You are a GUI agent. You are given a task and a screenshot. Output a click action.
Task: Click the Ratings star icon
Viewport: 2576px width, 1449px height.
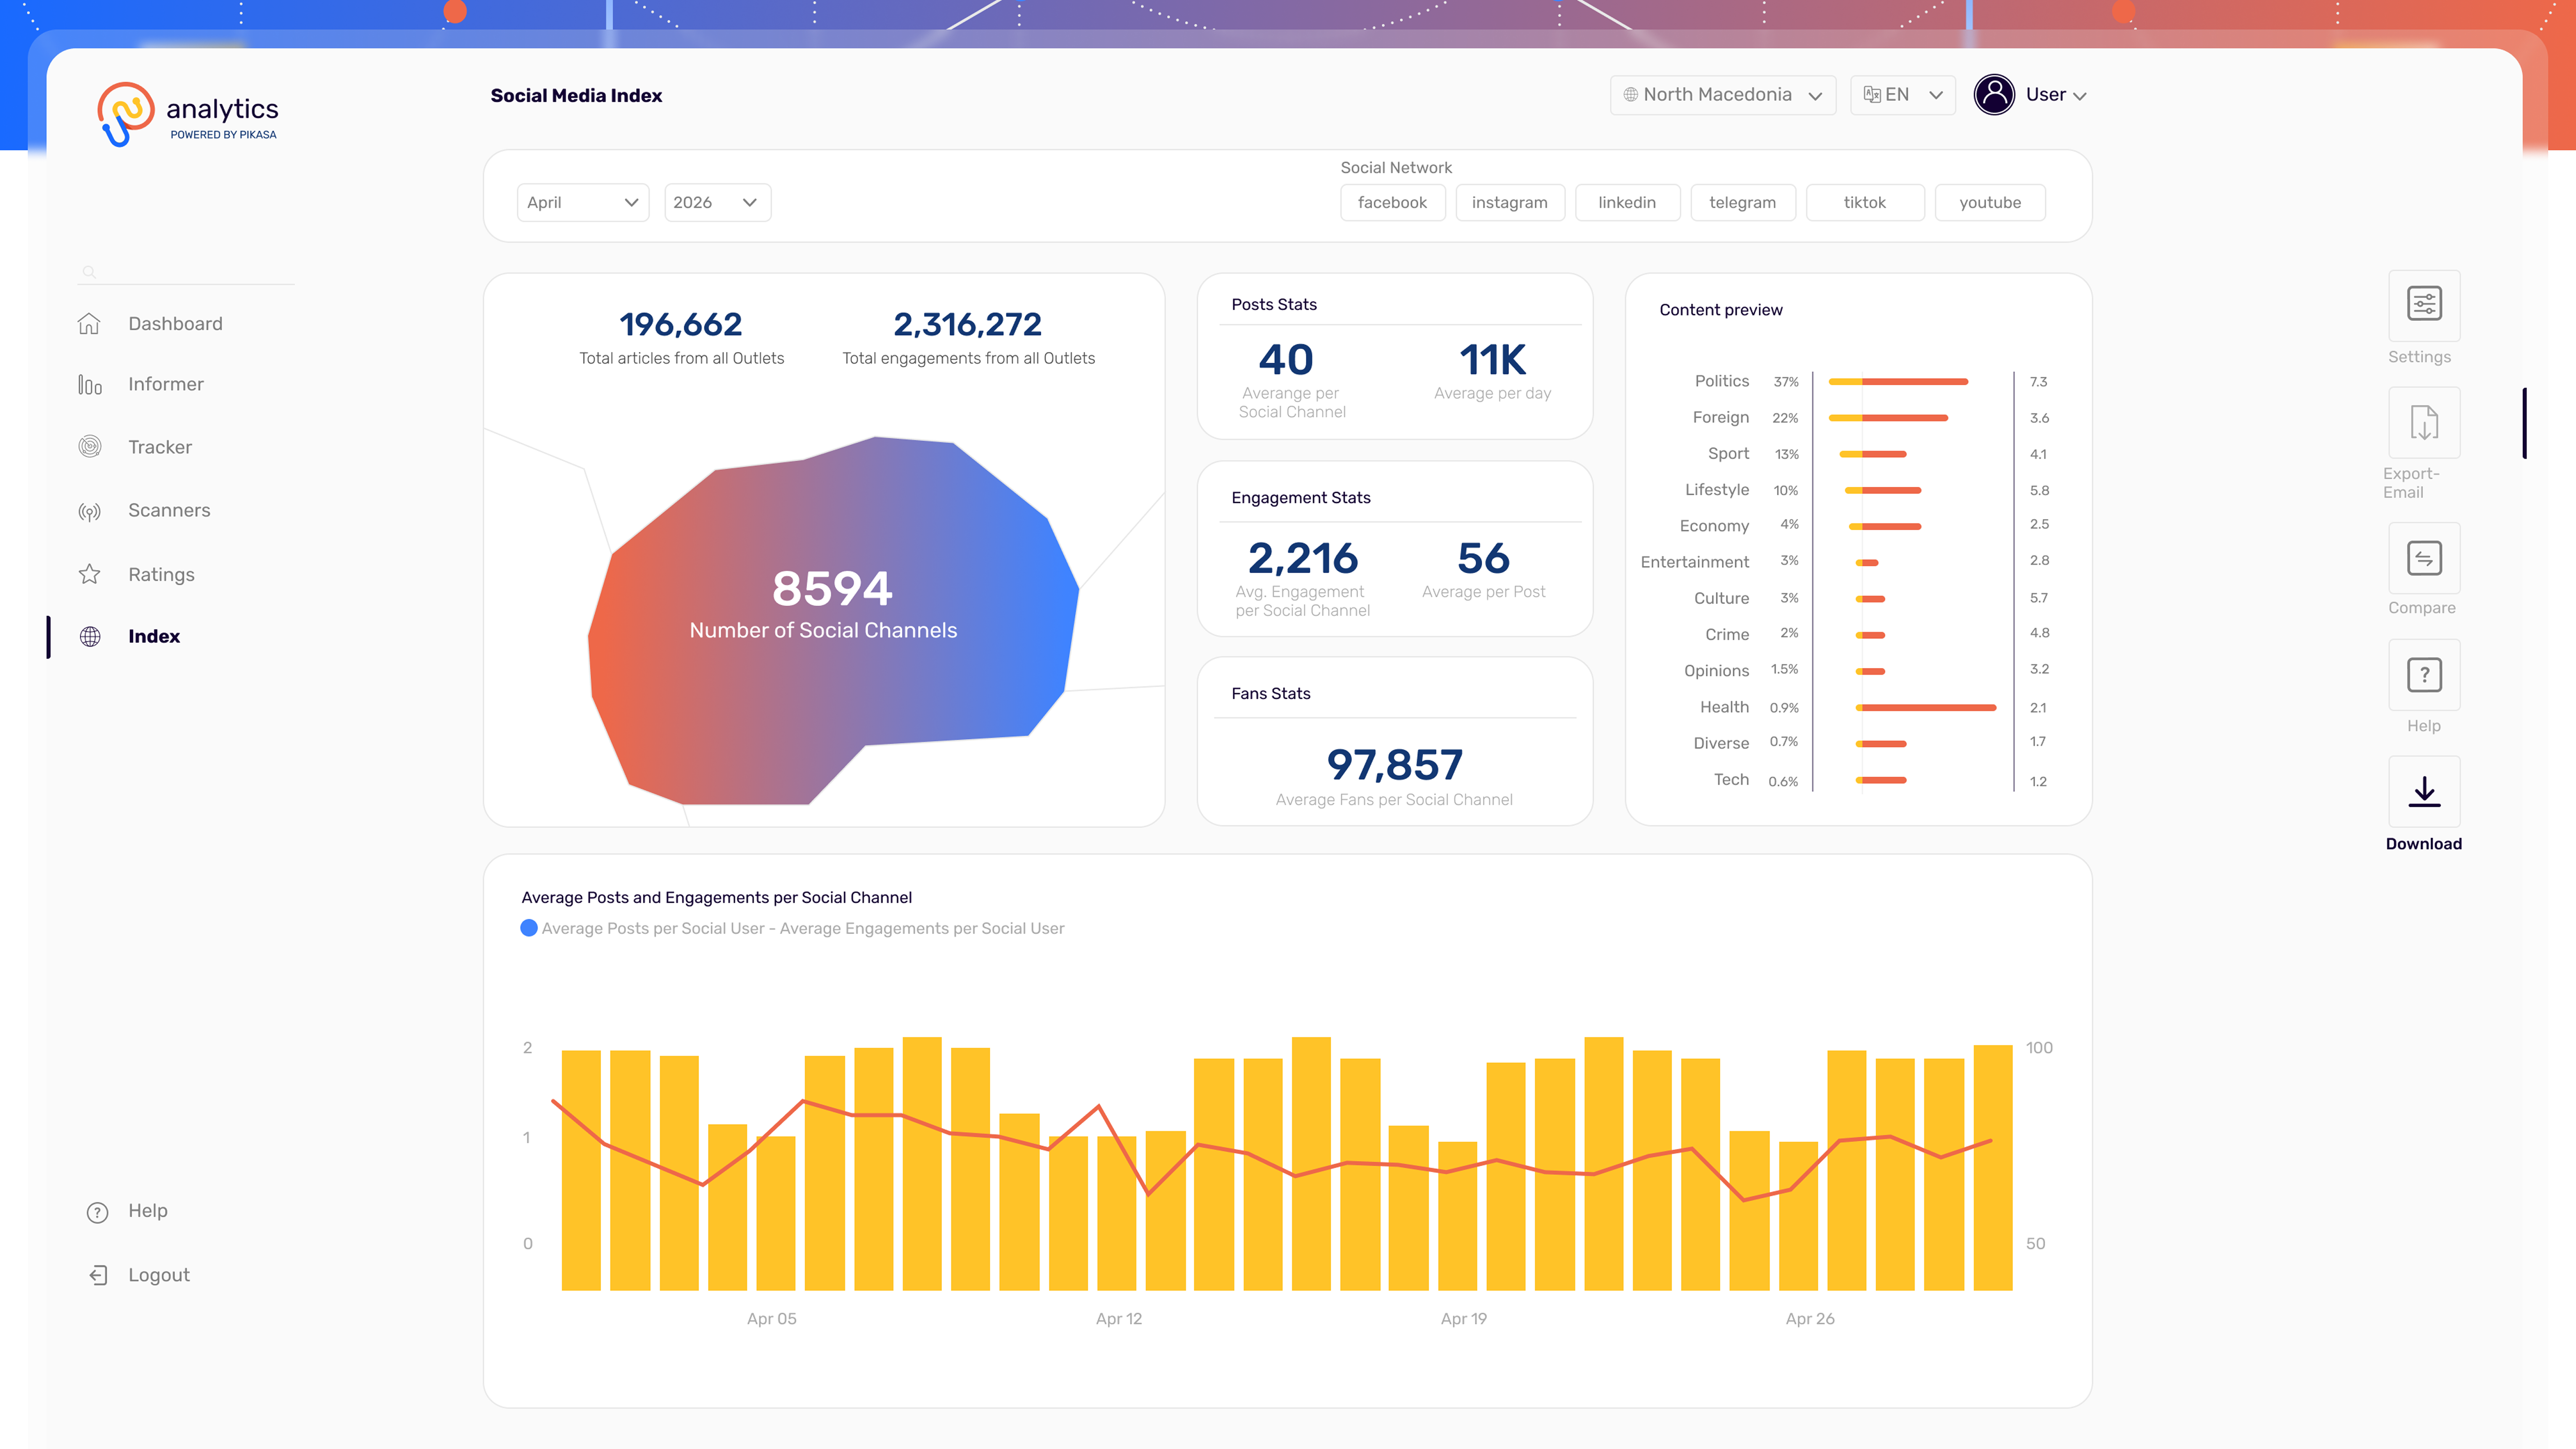[89, 574]
